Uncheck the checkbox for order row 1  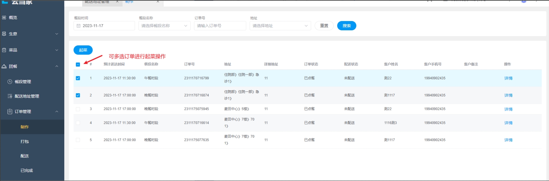coord(78,78)
